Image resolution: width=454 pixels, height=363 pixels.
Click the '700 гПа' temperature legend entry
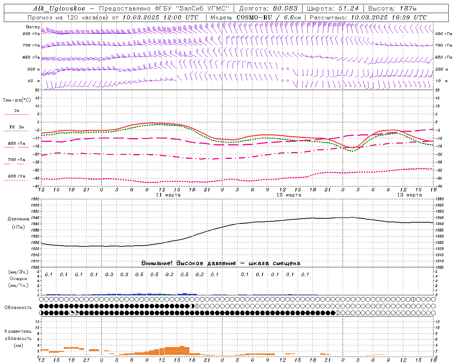(16, 160)
